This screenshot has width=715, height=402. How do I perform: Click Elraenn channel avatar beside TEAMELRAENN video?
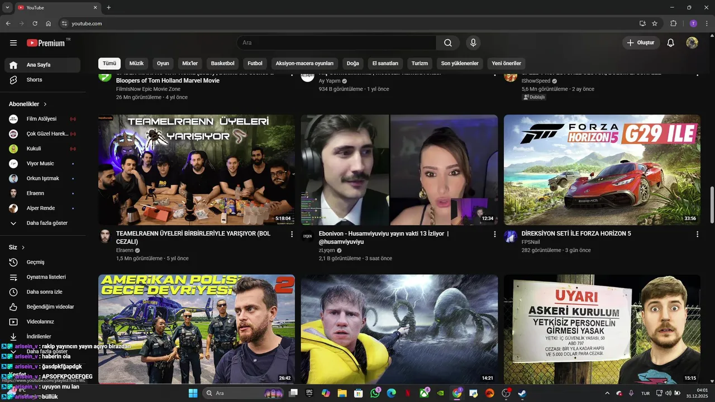click(105, 236)
